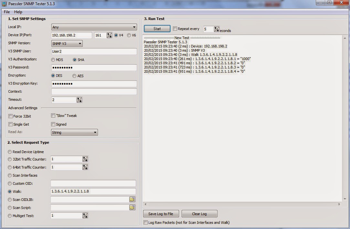Image resolution: width=350 pixels, height=229 pixels.
Task: Select 64bit Traffic Counter option
Action: [x=10, y=167]
